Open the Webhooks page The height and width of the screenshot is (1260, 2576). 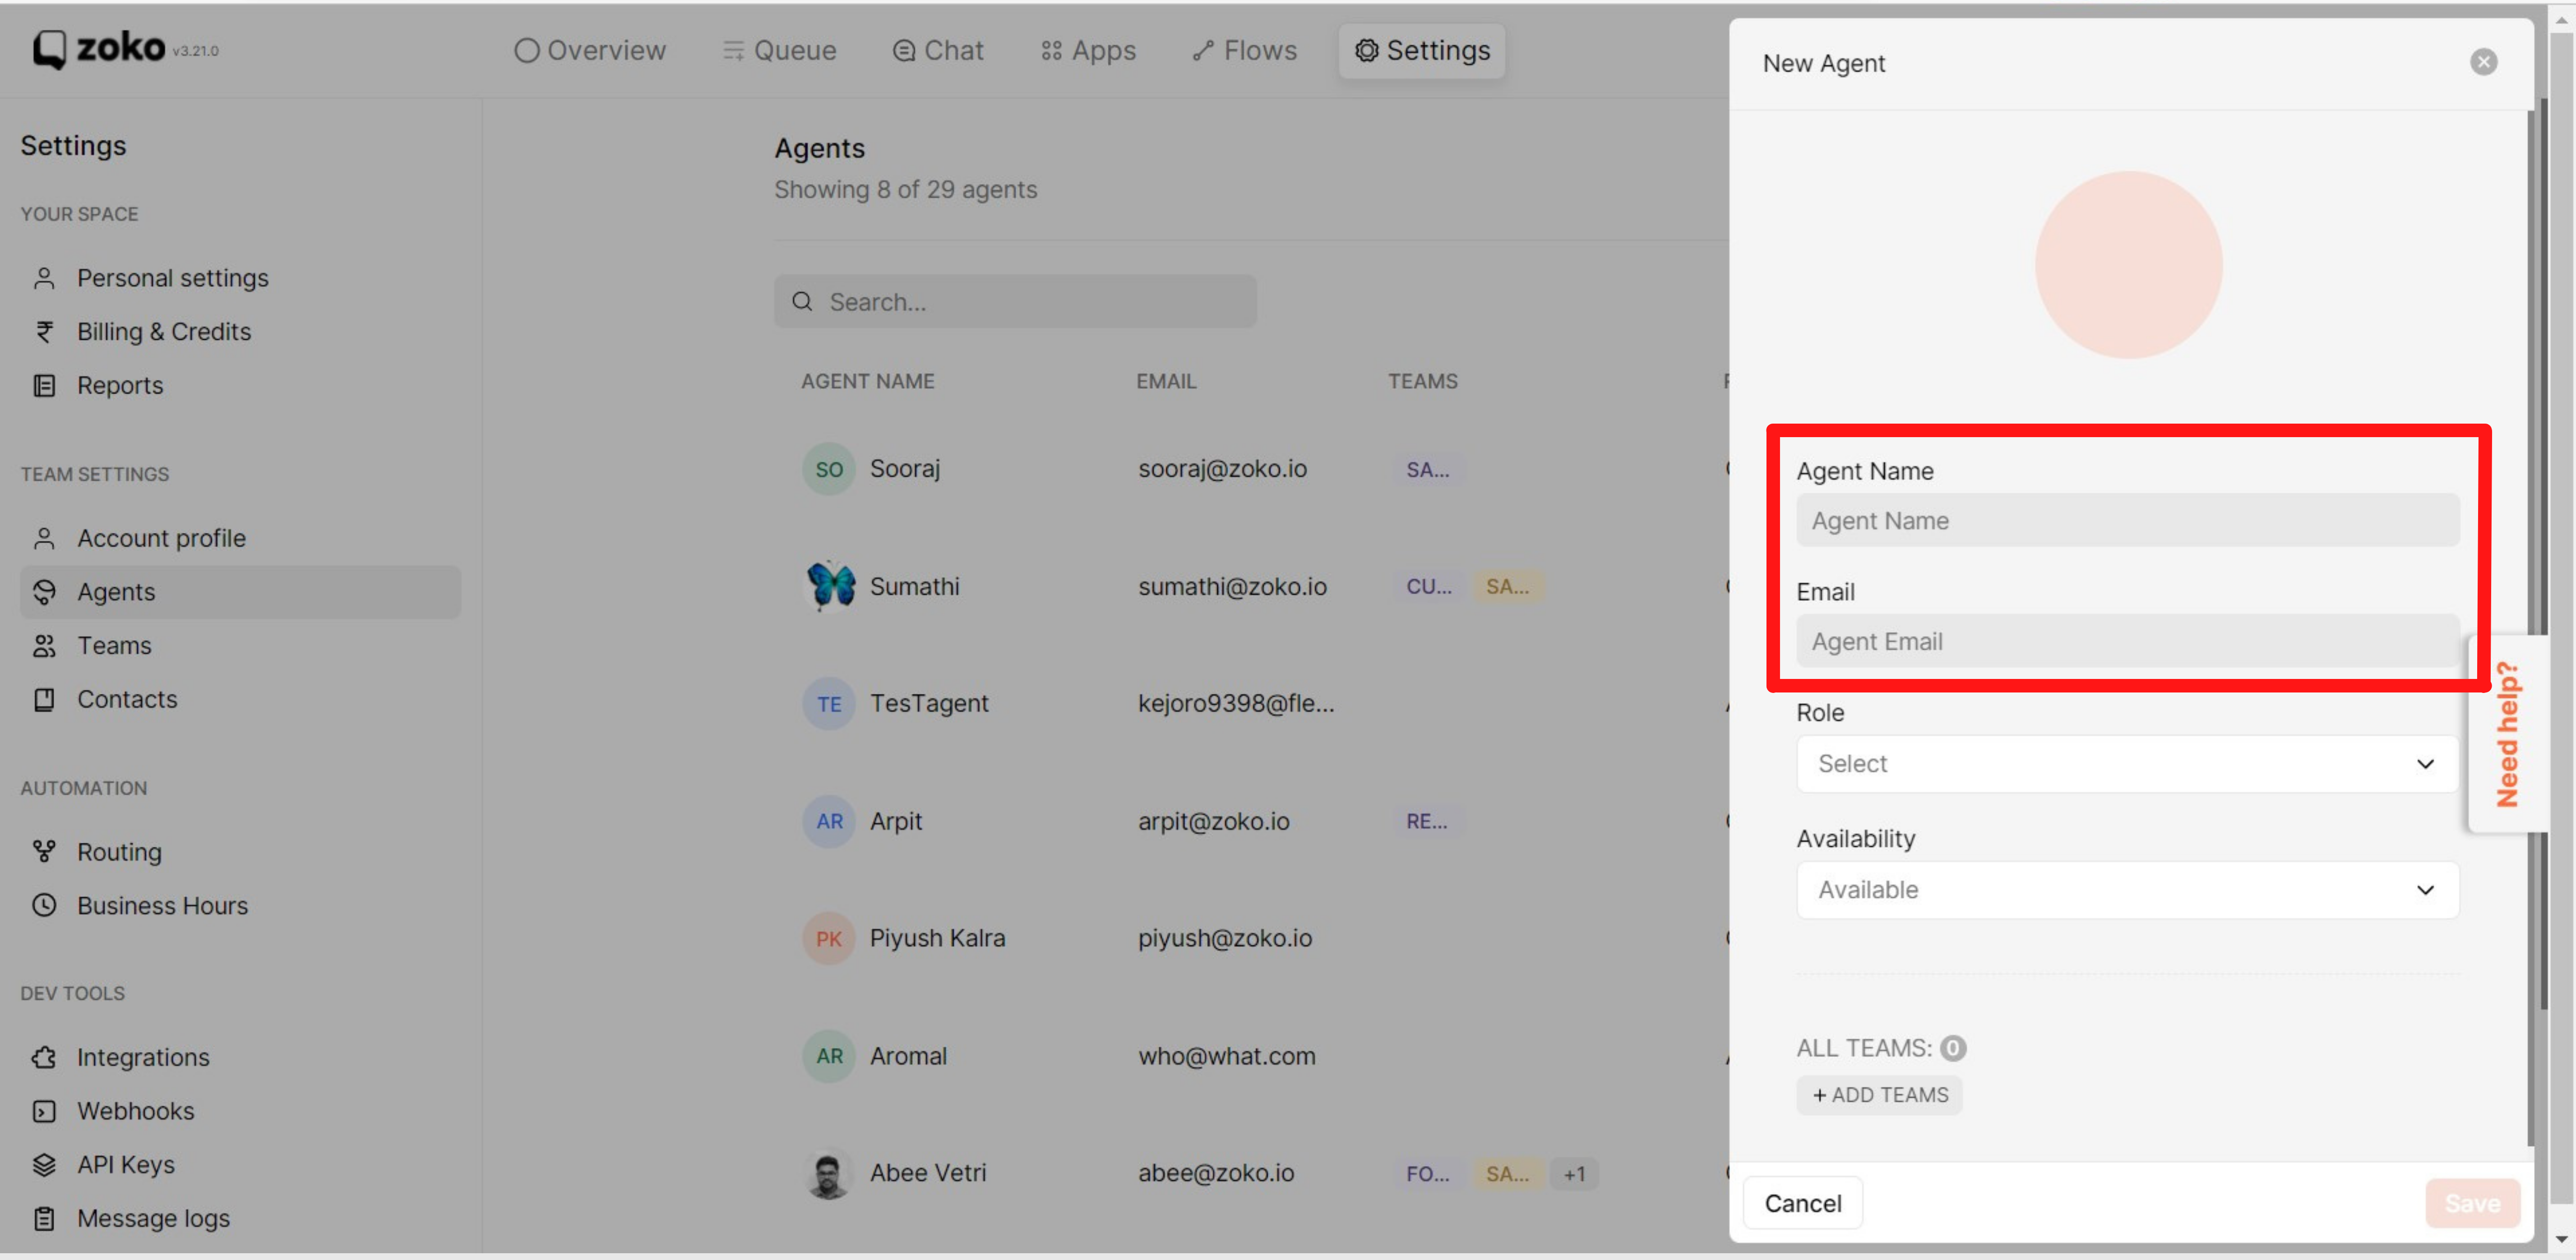click(x=135, y=1111)
